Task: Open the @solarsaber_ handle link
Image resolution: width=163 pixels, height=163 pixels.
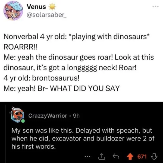Action: (x=46, y=15)
